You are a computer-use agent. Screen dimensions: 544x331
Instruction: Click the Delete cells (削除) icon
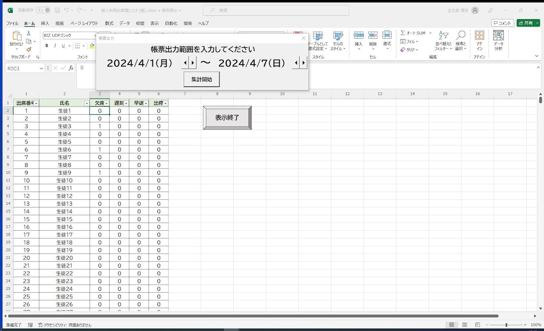tap(373, 35)
